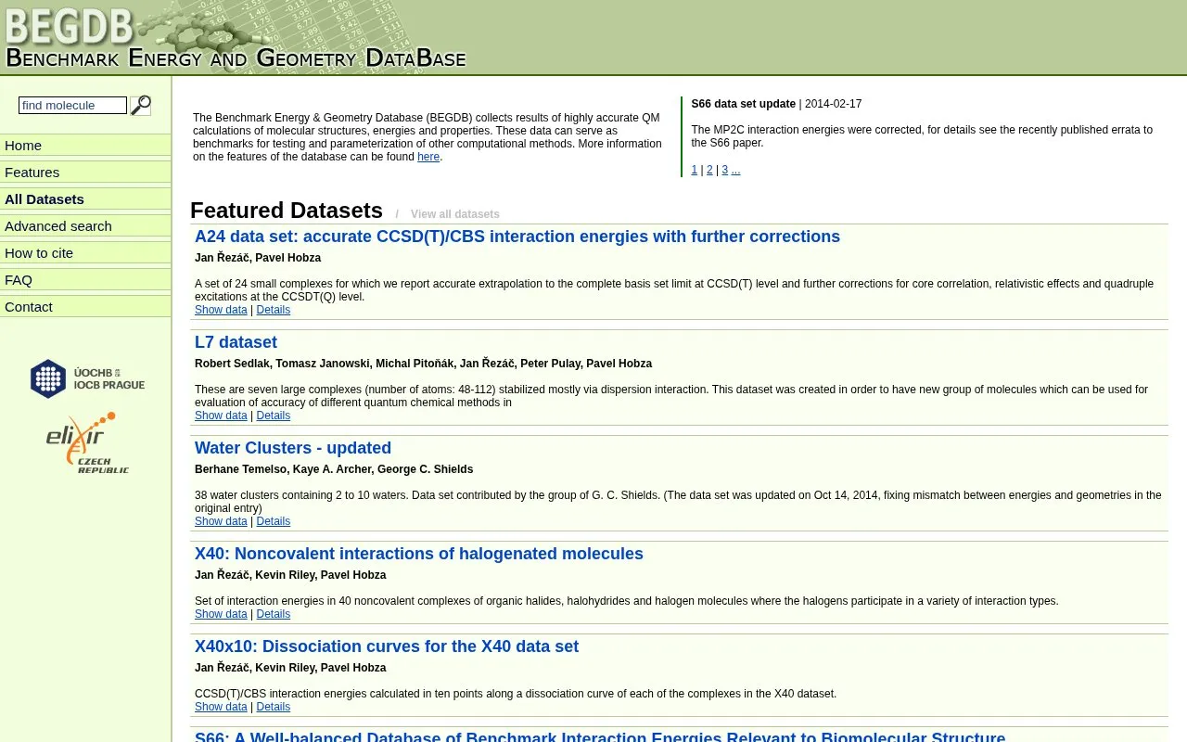This screenshot has width=1187, height=742.
Task: Open X40x10 Dissociation curves title
Action: click(387, 646)
